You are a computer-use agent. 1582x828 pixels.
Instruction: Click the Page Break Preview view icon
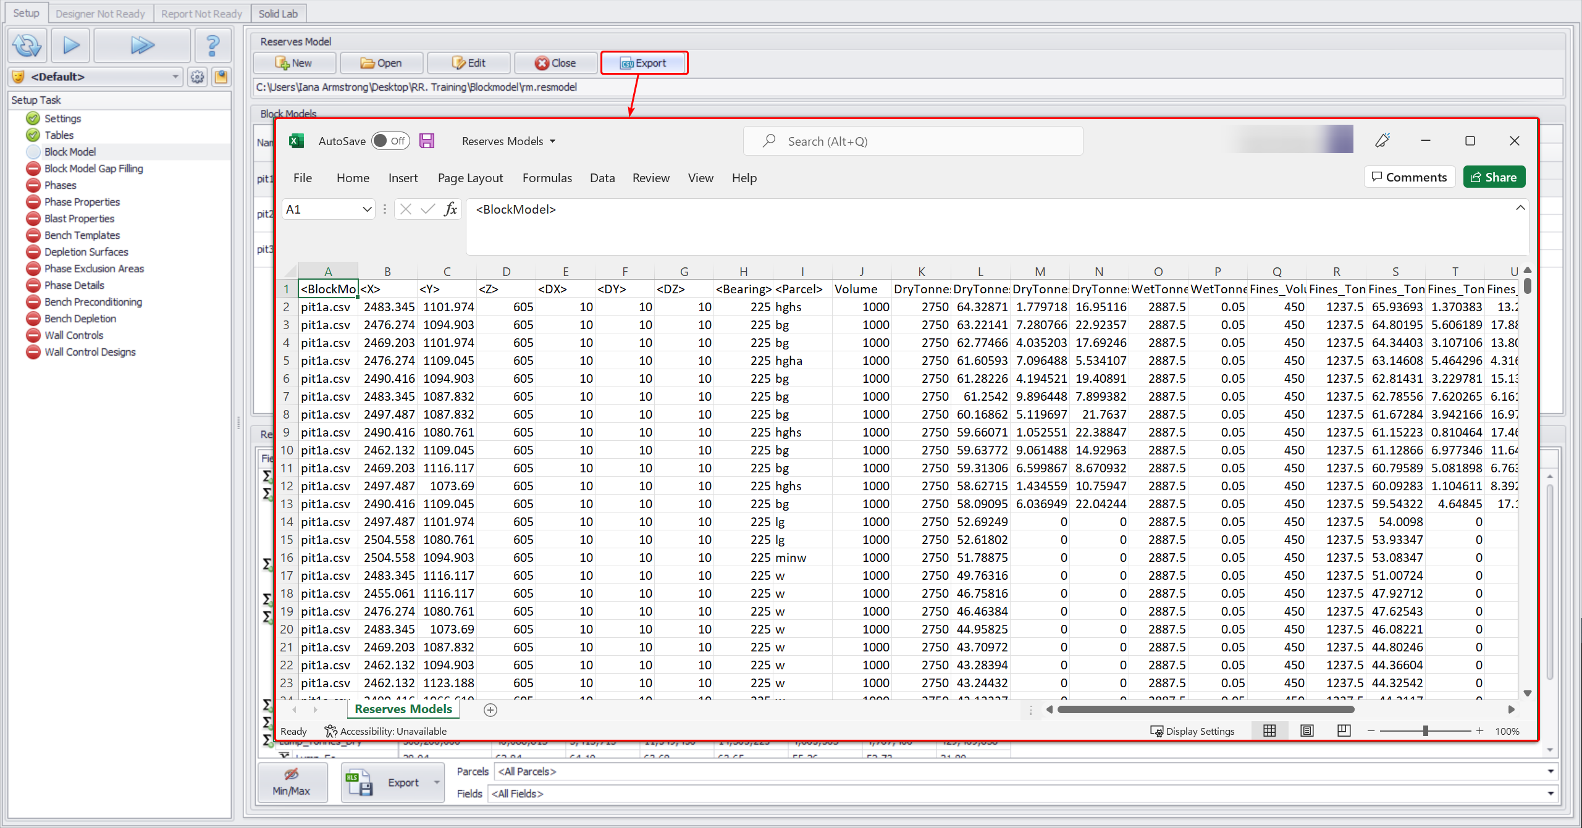1343,730
